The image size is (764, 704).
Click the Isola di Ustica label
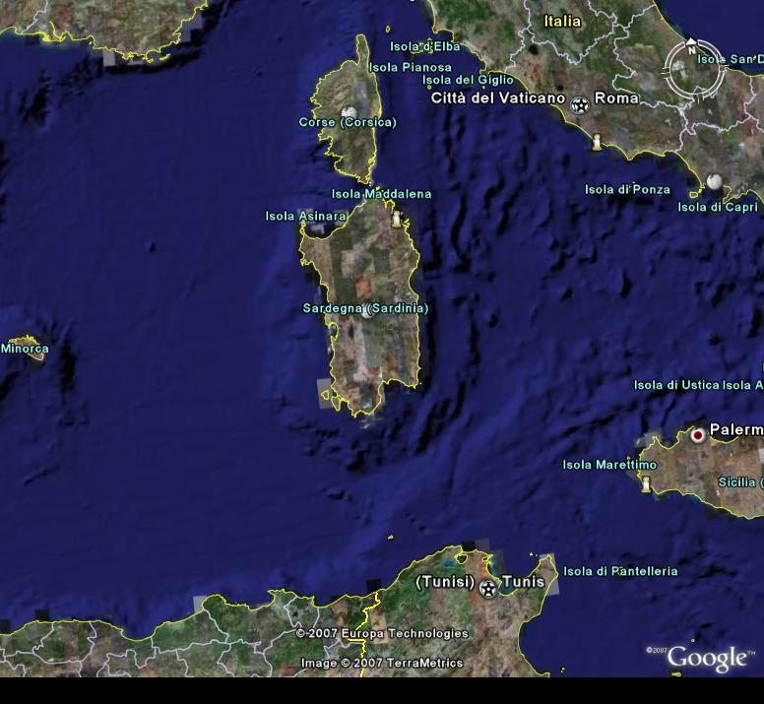pyautogui.click(x=676, y=385)
